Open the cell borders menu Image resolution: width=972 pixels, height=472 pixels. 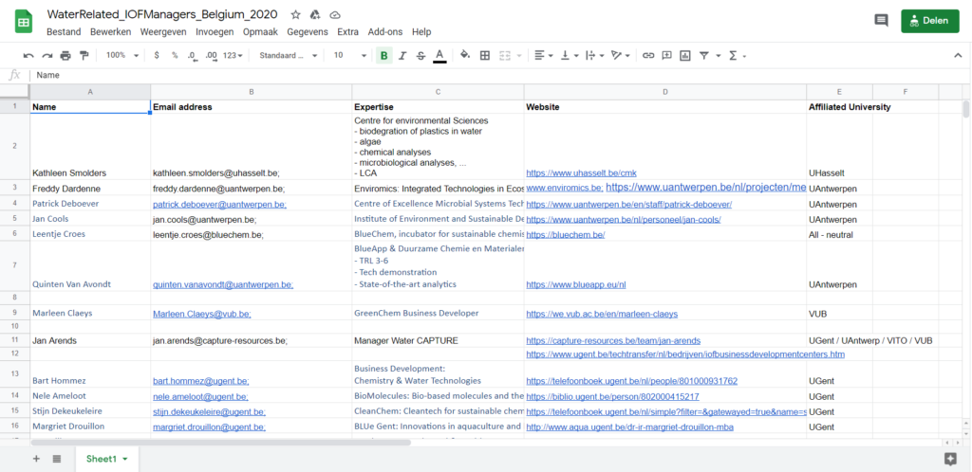(485, 56)
